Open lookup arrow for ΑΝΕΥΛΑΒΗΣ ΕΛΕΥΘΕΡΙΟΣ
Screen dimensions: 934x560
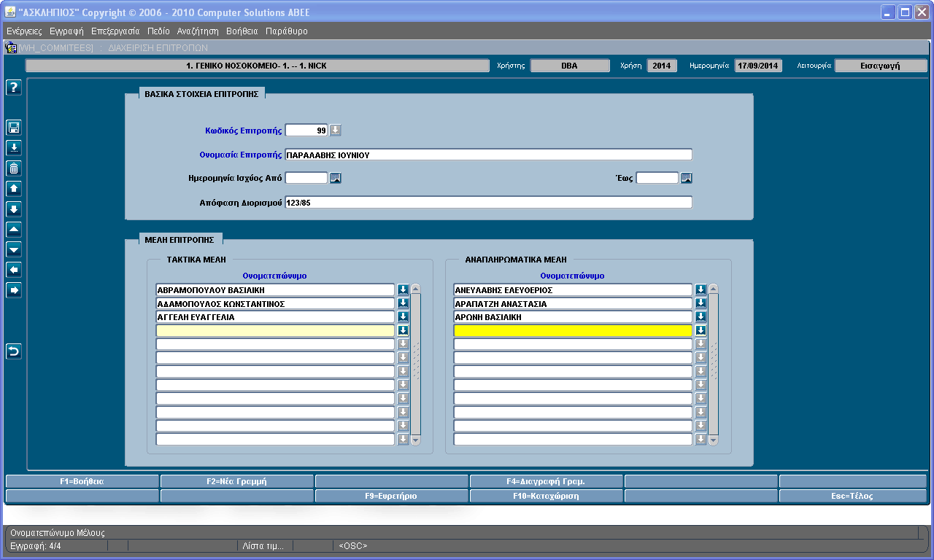701,289
